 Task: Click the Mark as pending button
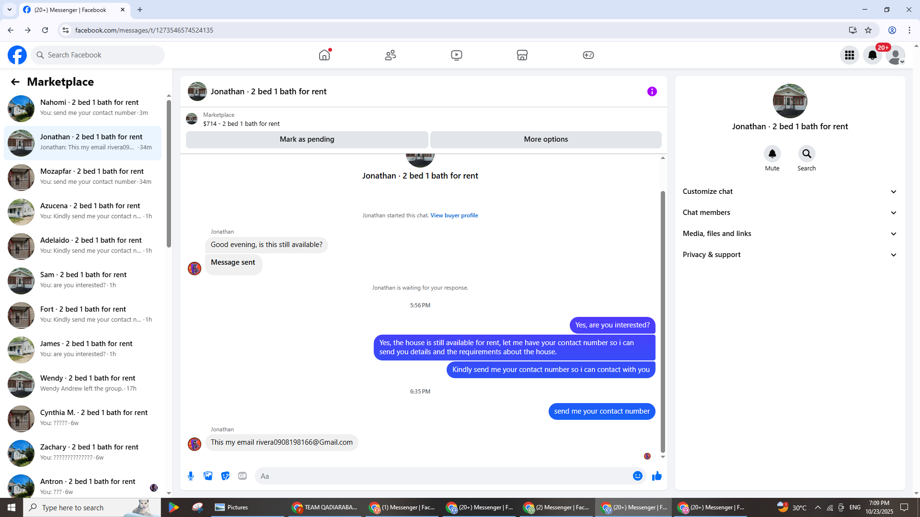pos(307,139)
